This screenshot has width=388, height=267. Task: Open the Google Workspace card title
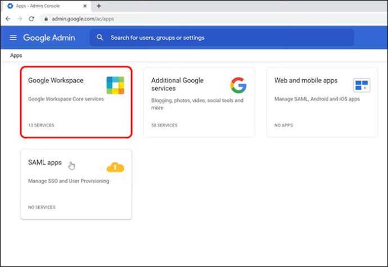(x=56, y=80)
